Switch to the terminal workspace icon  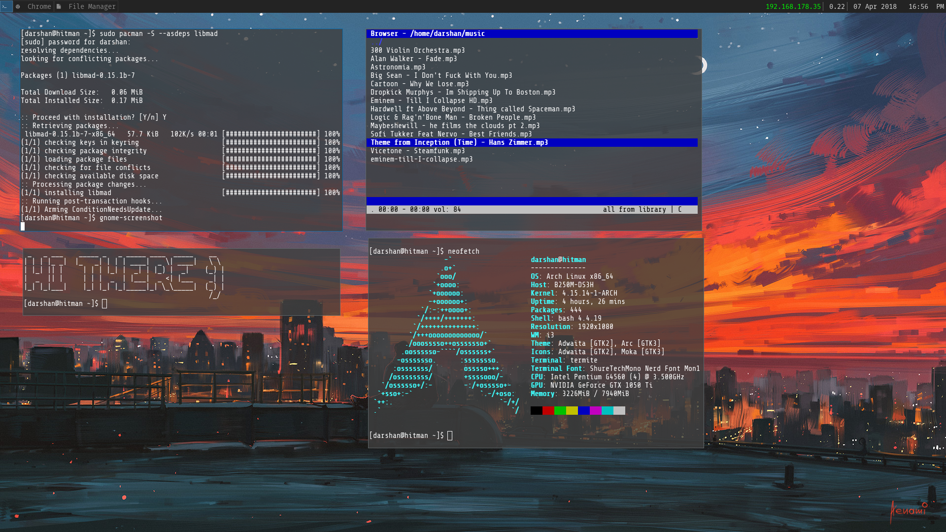[x=5, y=6]
